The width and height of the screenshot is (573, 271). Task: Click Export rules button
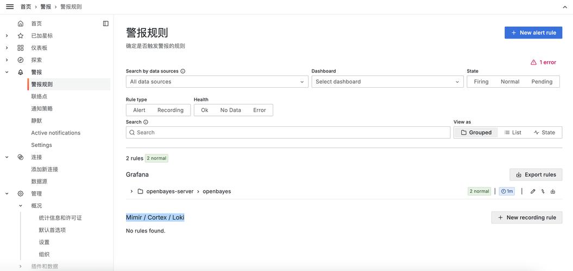click(536, 175)
